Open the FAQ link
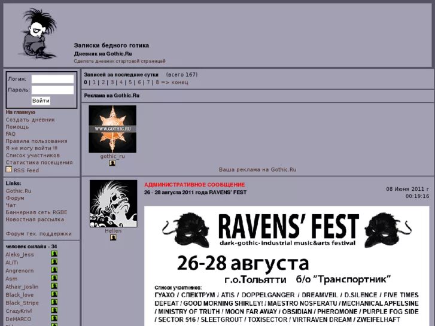 click(11, 134)
